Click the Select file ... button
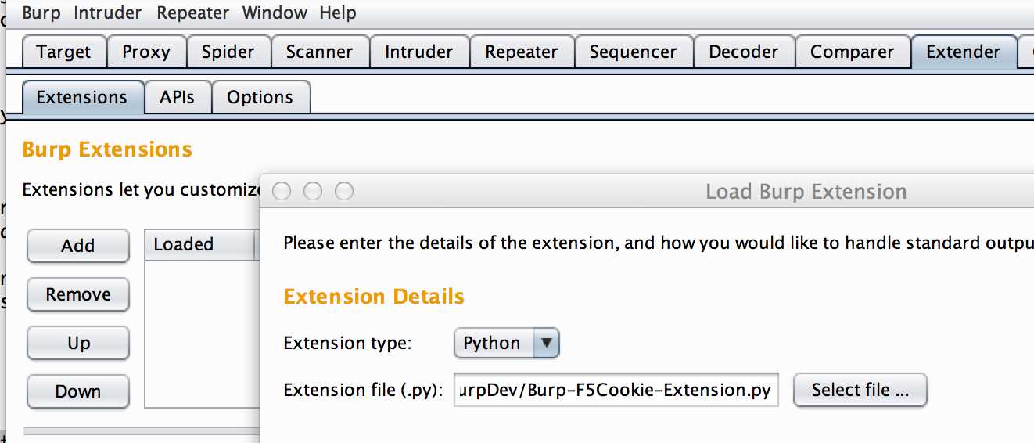 tap(860, 390)
